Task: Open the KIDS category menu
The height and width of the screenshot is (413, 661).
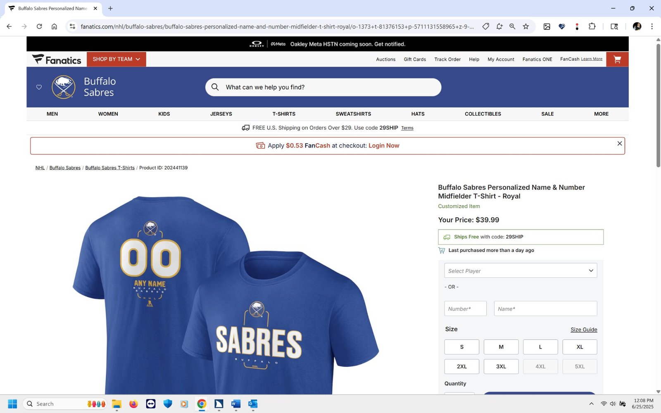Action: point(164,114)
